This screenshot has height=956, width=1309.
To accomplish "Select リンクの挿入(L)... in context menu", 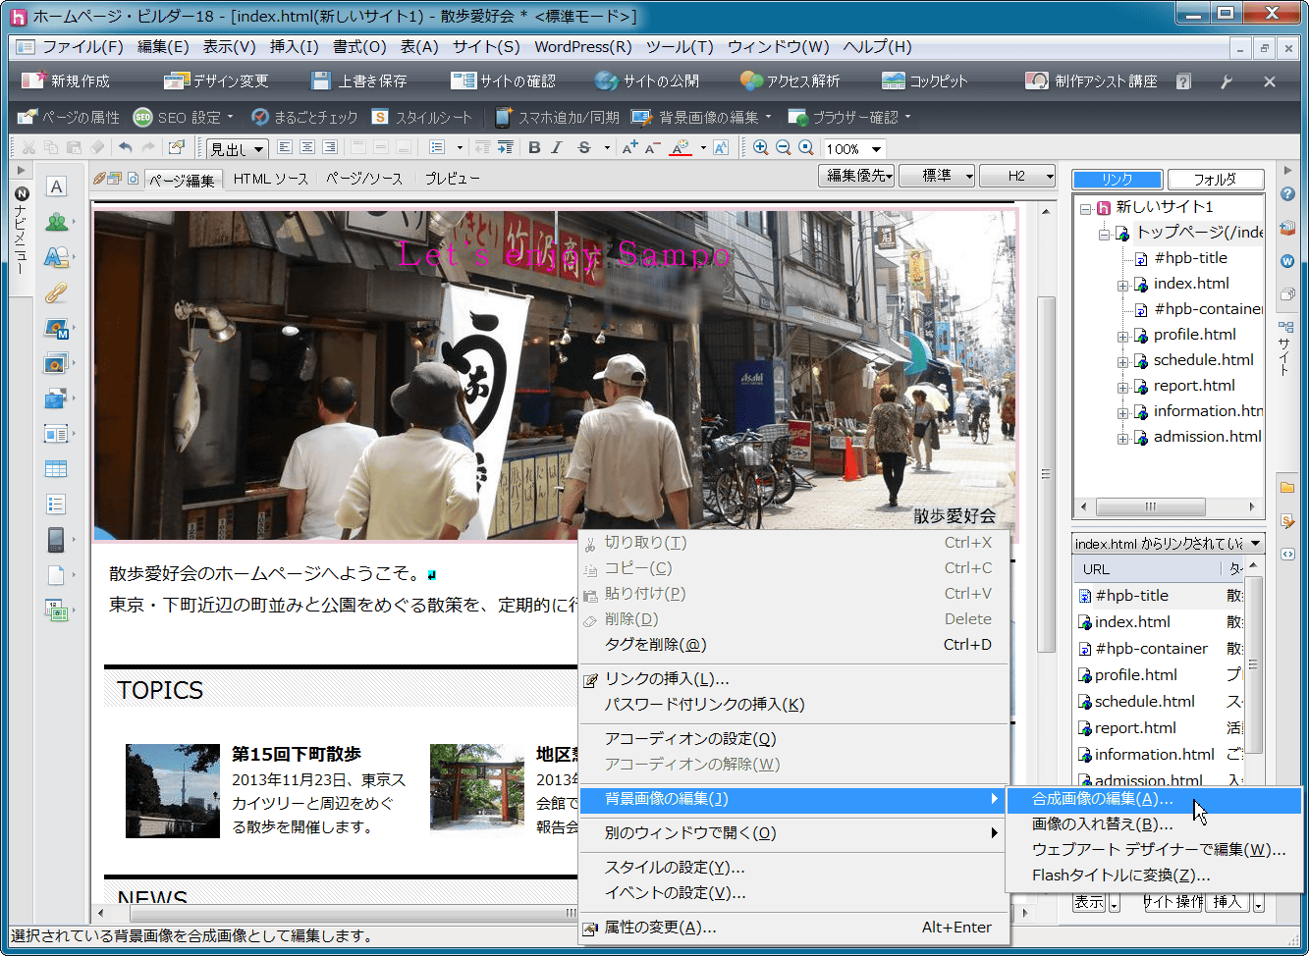I will [x=793, y=679].
